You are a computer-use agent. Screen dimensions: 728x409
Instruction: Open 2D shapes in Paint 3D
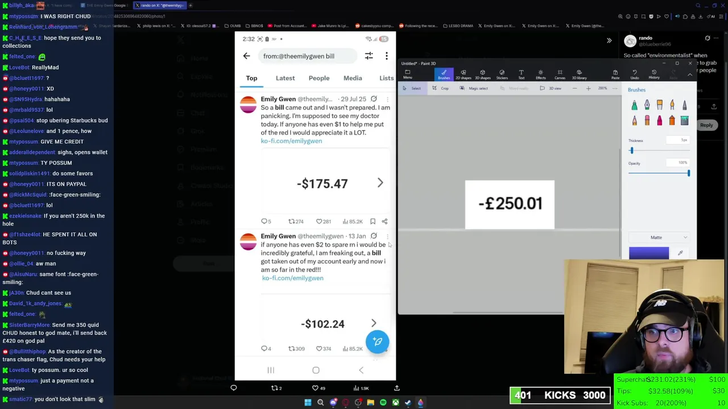[x=464, y=74]
